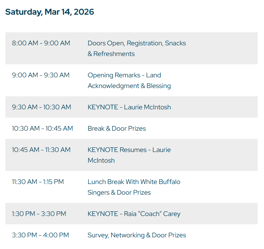Click the KEYNOTE - Laurie McIntosh session
The image size is (264, 249).
129,107
